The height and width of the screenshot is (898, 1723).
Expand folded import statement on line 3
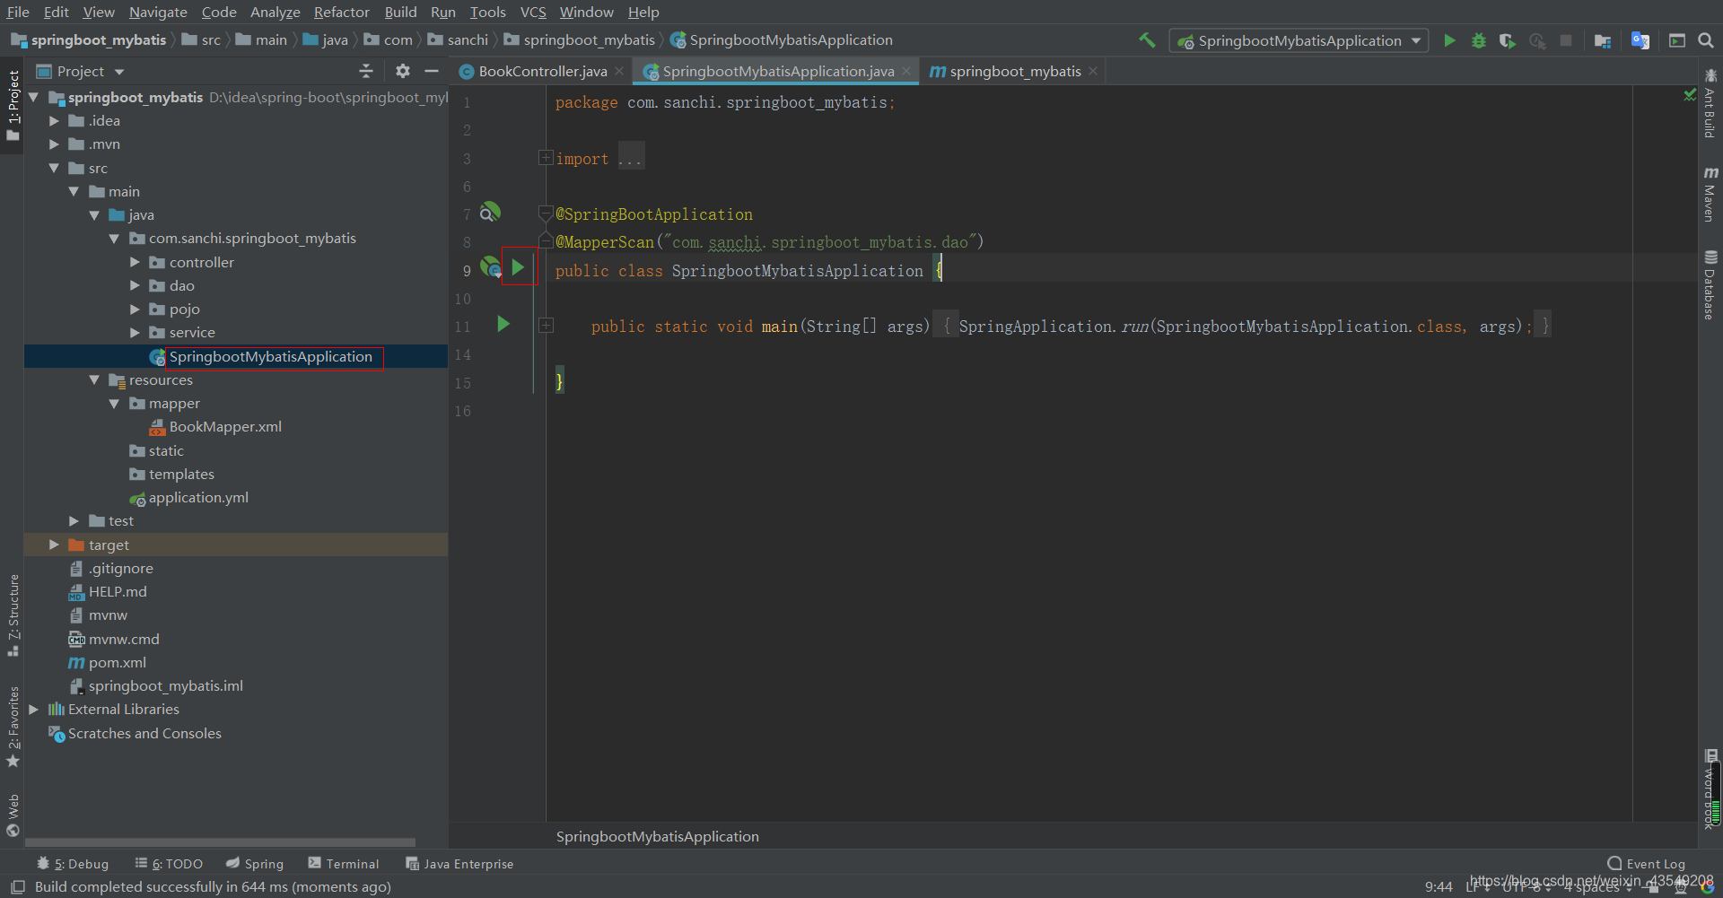[545, 158]
